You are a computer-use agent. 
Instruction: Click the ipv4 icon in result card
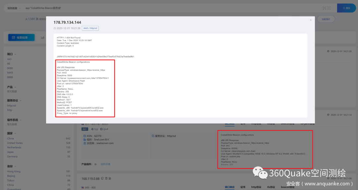coord(101,129)
